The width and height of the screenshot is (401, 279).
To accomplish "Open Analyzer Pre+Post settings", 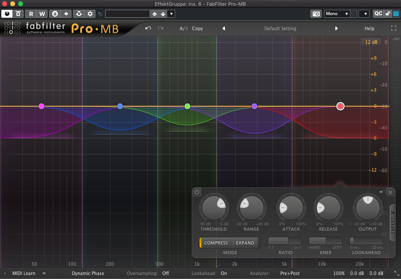I will [290, 273].
